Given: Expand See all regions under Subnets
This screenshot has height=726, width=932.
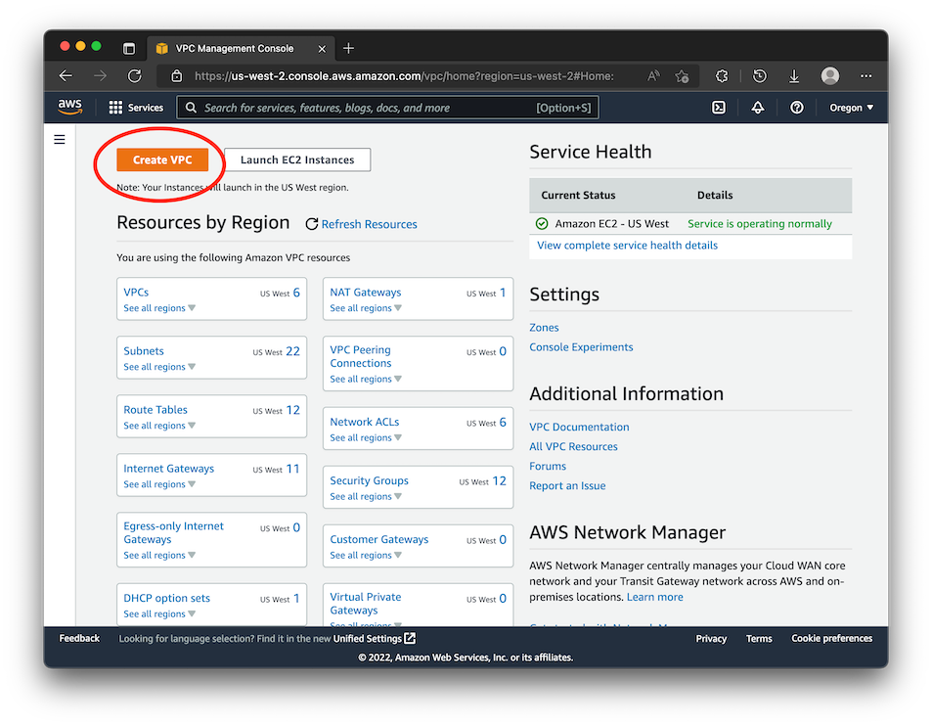Looking at the screenshot, I should (159, 367).
